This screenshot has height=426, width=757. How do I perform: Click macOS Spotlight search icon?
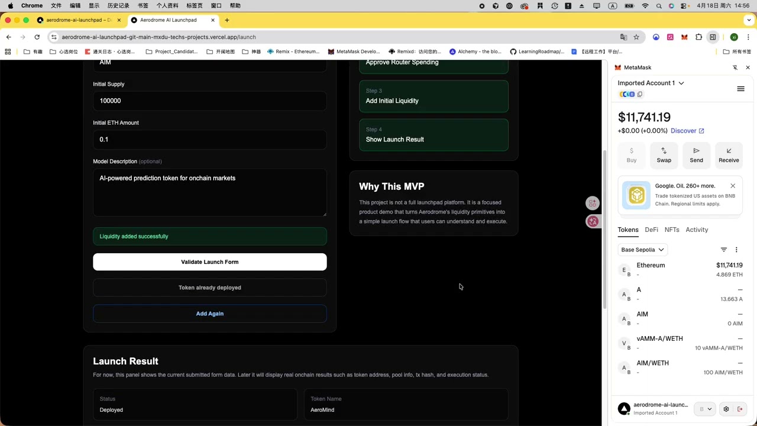[658, 5]
